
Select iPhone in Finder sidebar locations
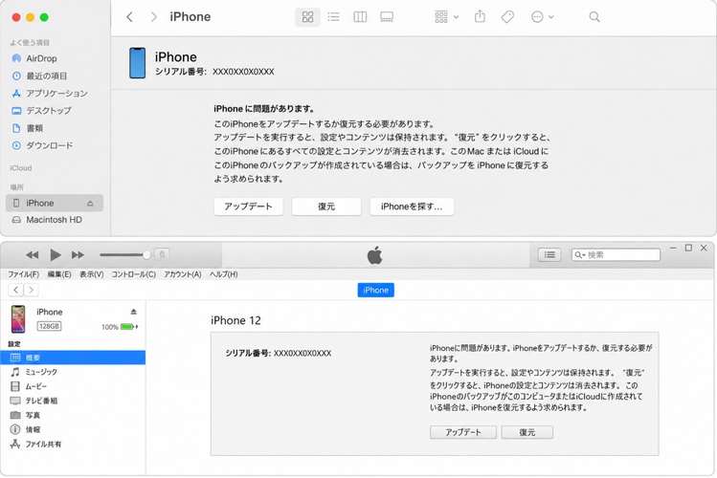[x=54, y=204]
